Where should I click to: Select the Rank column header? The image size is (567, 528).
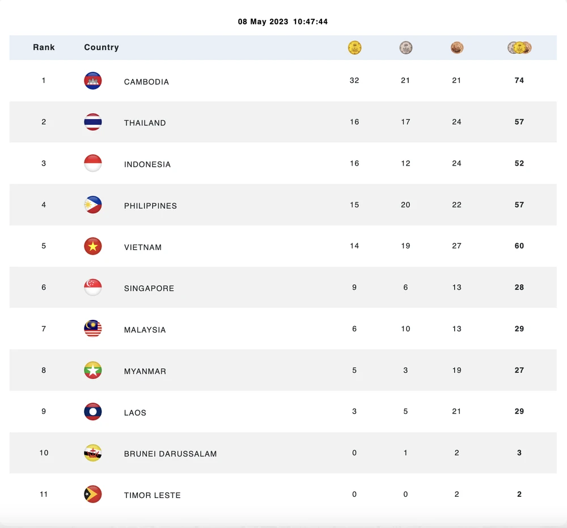44,48
